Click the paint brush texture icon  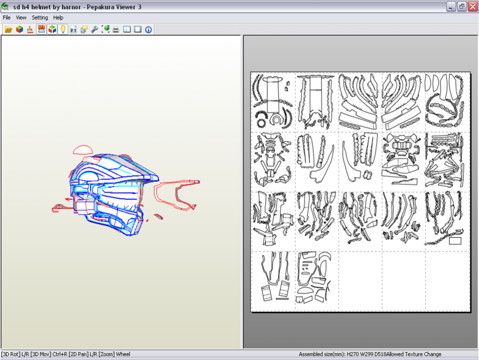click(x=30, y=29)
